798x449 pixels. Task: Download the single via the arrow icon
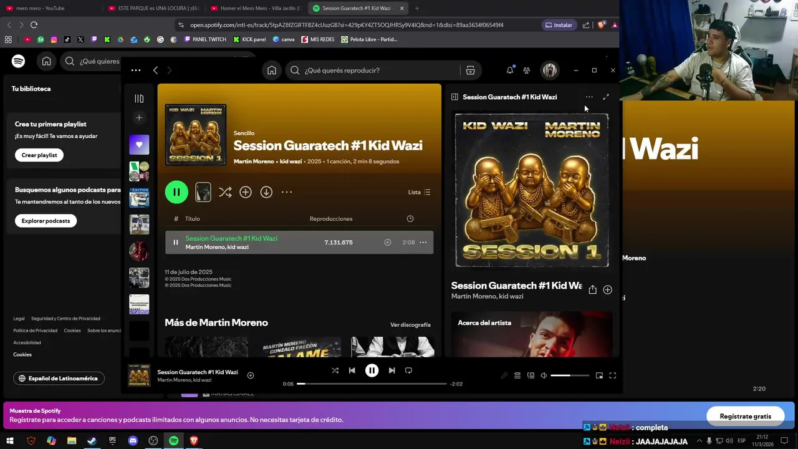(266, 192)
